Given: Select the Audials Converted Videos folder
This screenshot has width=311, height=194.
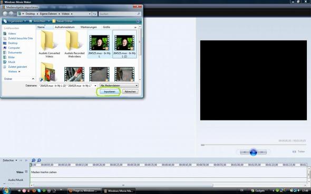Looking at the screenshot, I should click(x=49, y=44).
